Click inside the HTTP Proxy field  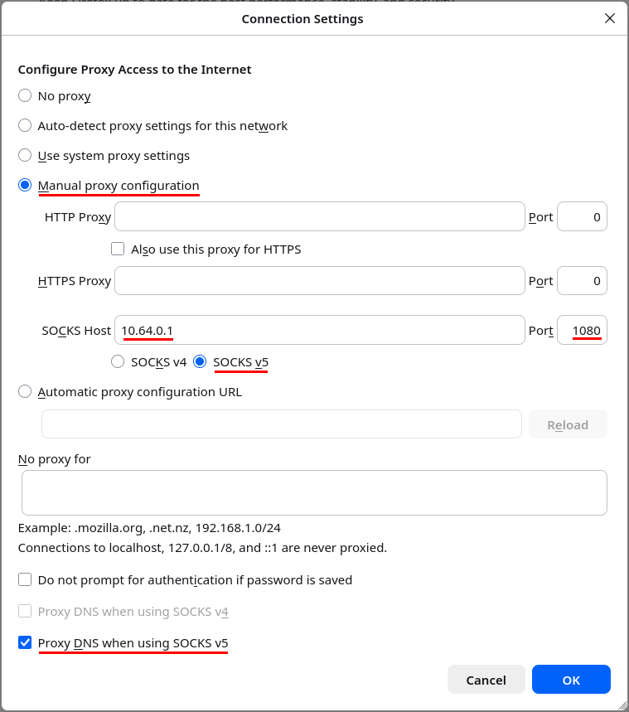[319, 216]
